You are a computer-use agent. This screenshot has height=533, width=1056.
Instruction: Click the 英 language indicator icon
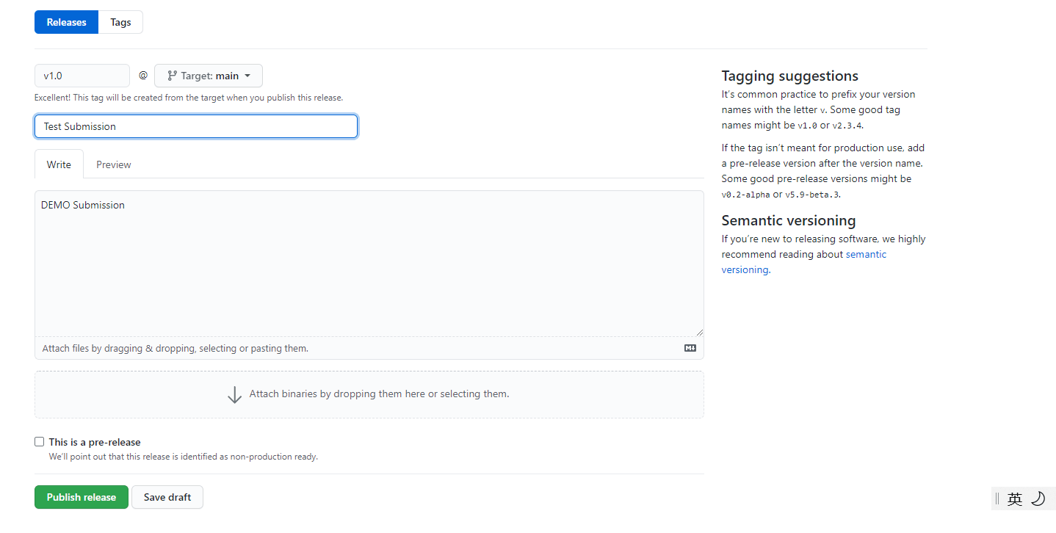point(1015,499)
